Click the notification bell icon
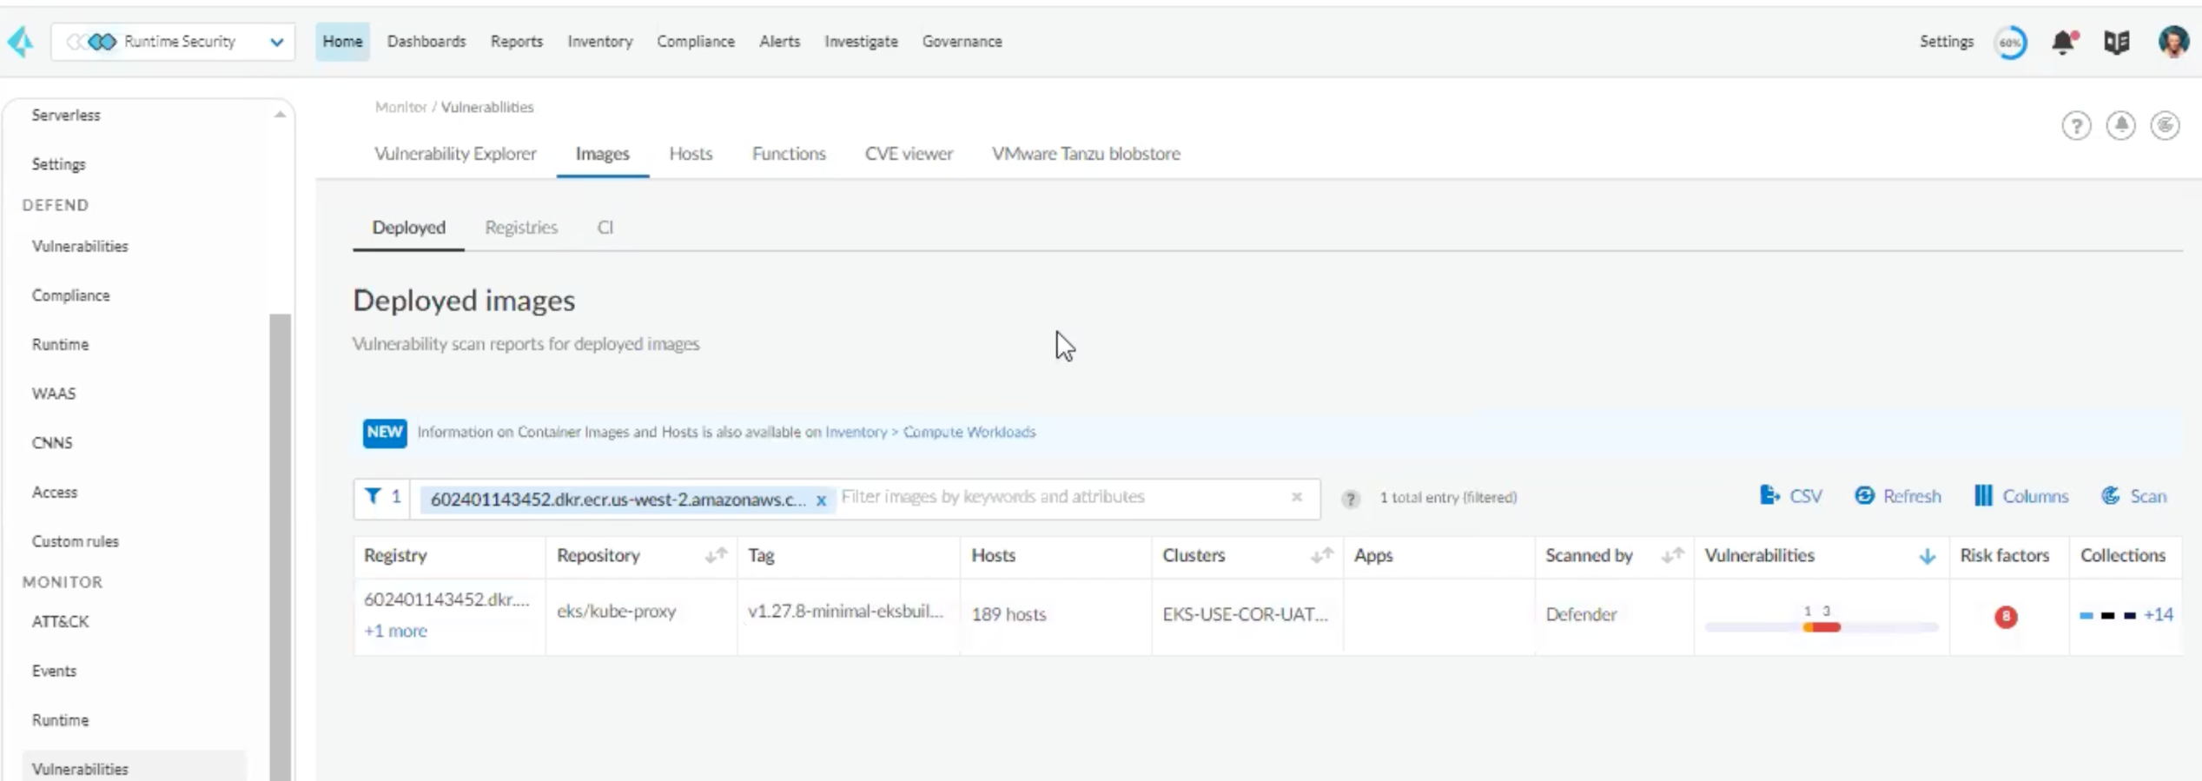2202x781 pixels. tap(2063, 42)
